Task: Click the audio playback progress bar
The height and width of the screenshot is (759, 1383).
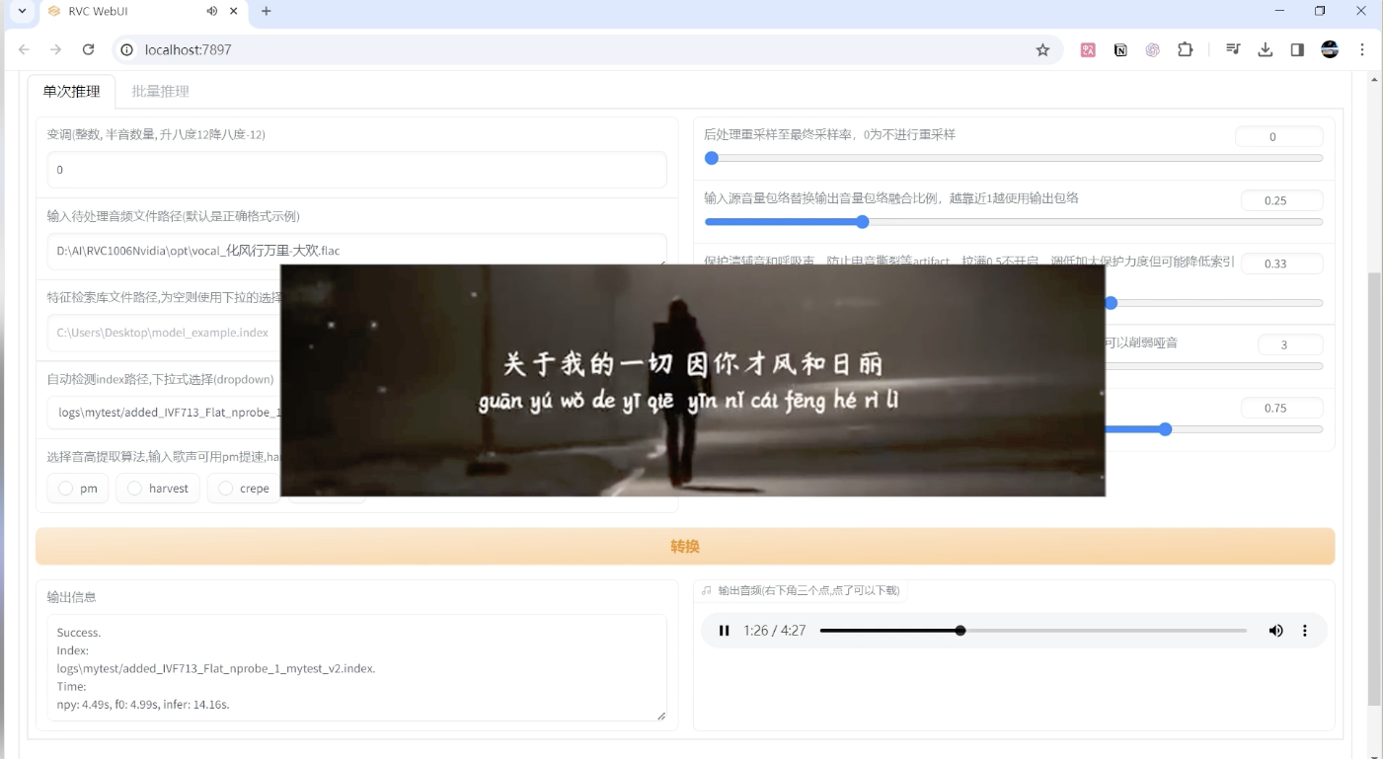Action: 1033,631
